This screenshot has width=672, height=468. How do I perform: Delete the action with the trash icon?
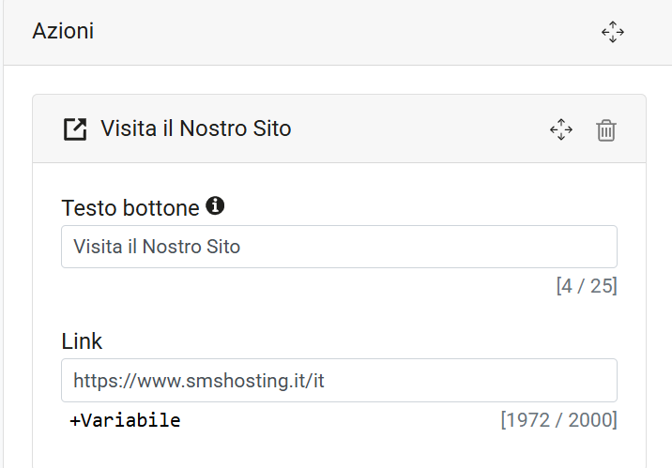(606, 129)
